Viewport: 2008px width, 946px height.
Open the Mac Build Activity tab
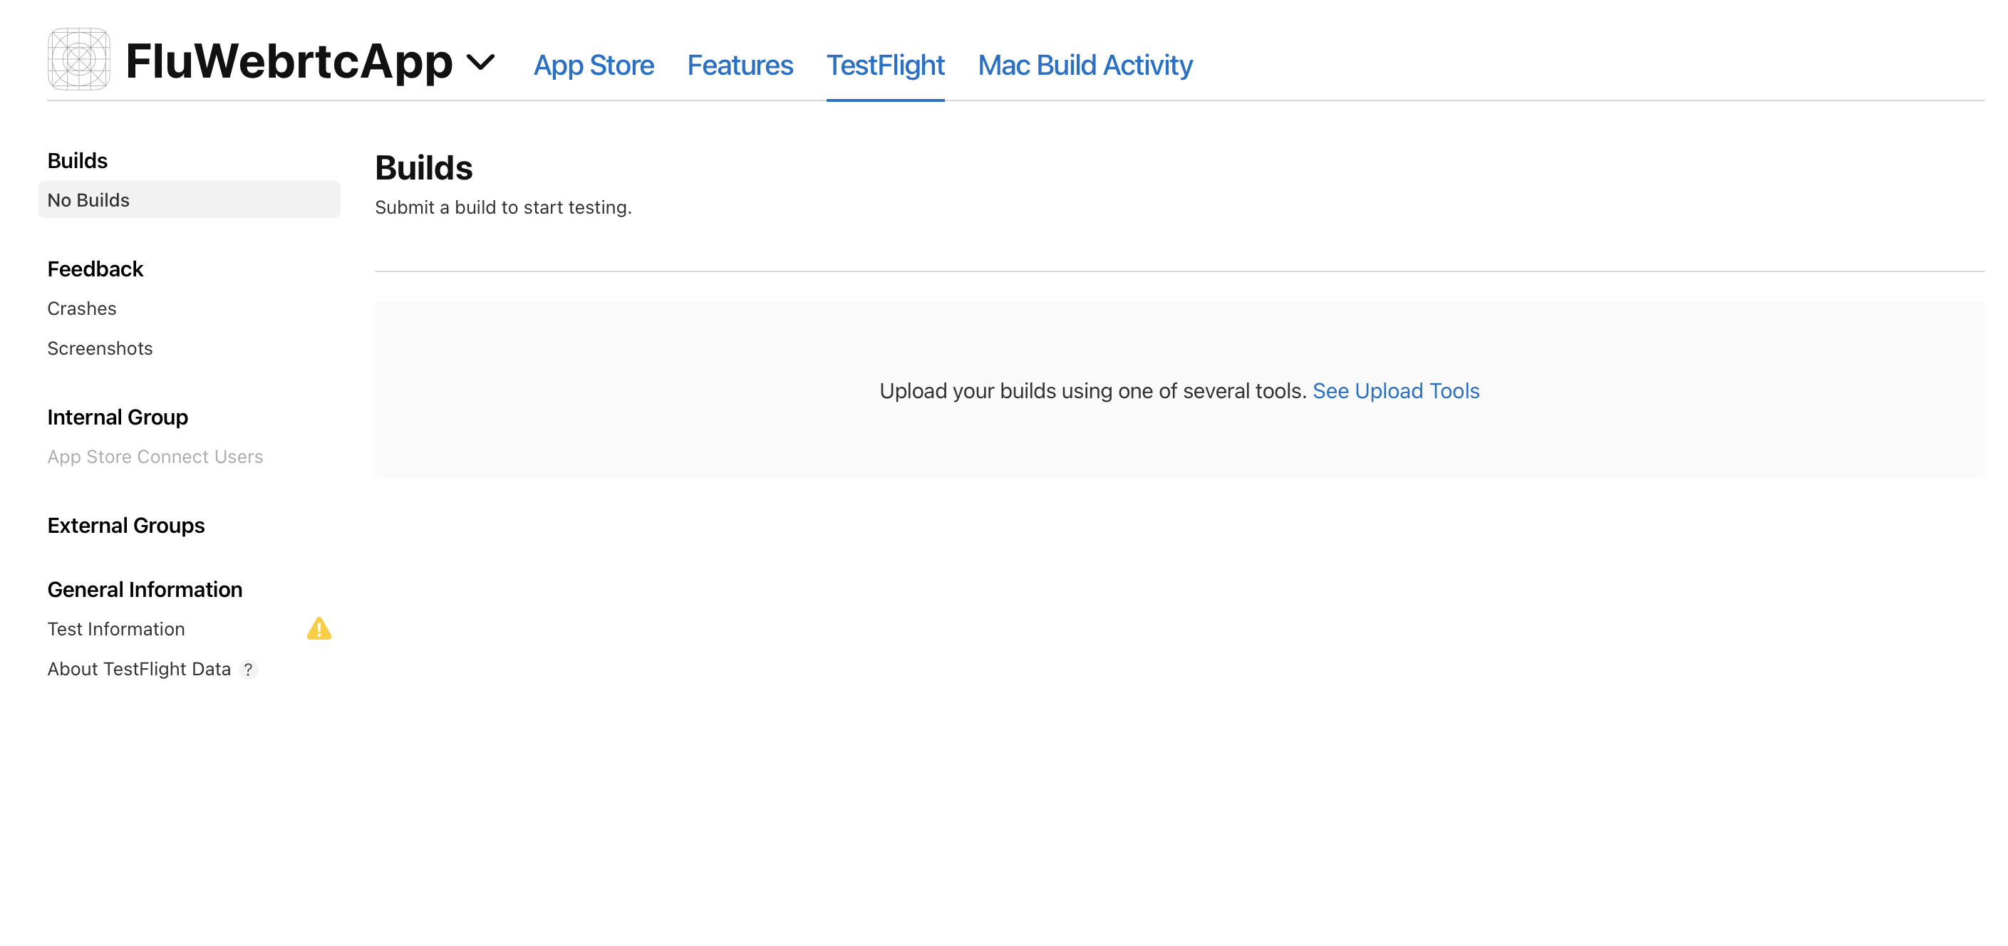tap(1085, 65)
